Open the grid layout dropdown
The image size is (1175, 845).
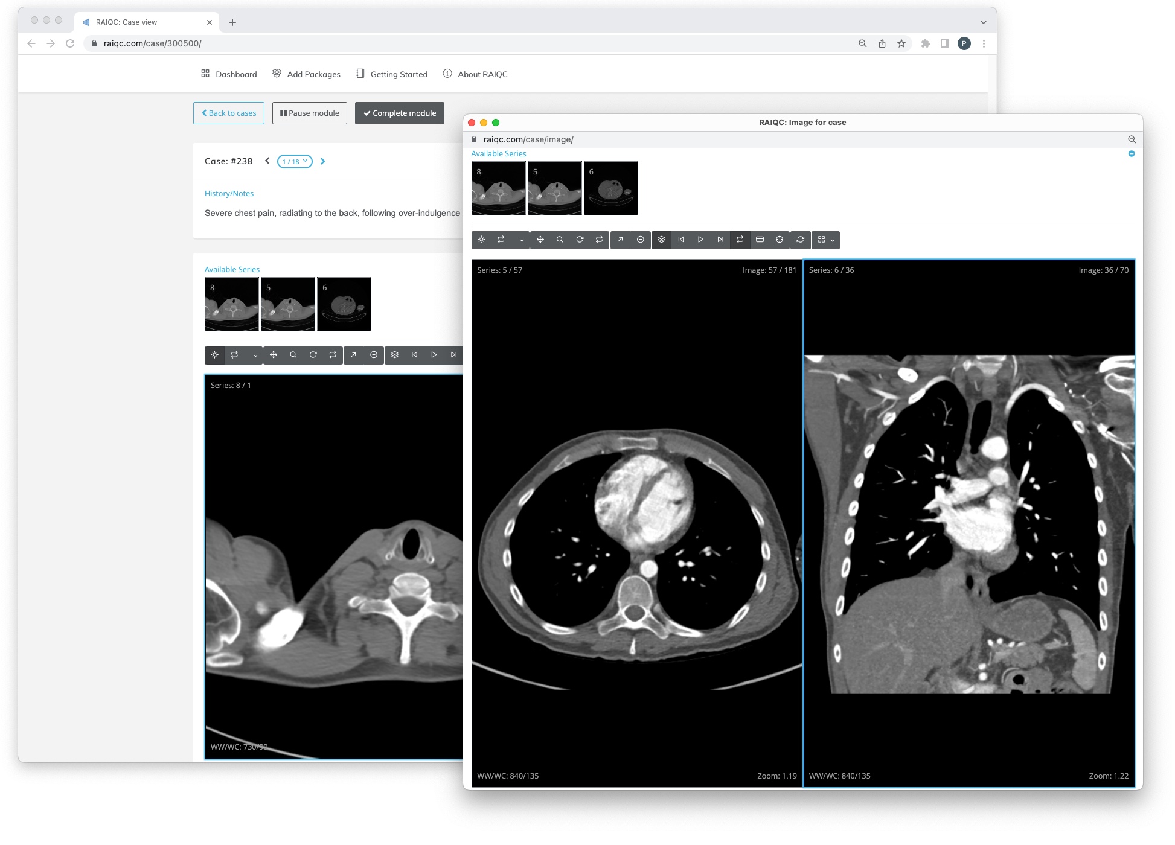pyautogui.click(x=825, y=240)
